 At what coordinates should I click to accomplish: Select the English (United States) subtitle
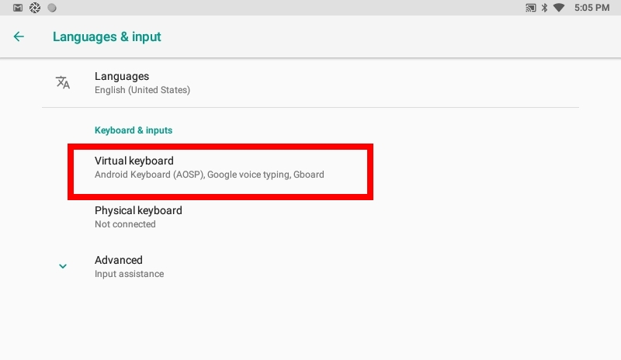pos(142,90)
